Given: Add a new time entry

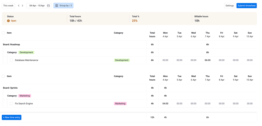Looking at the screenshot, I should click(12, 117).
